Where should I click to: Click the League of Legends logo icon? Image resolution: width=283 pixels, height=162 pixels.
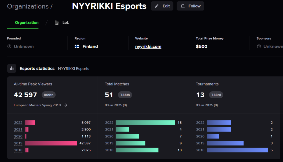point(57,23)
